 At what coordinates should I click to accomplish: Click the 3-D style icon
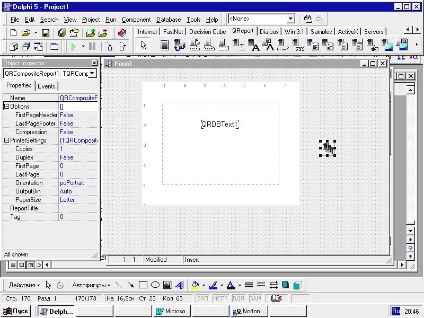tap(297, 285)
